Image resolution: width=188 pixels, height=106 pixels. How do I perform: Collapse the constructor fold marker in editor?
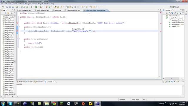pyautogui.click(x=19, y=27)
